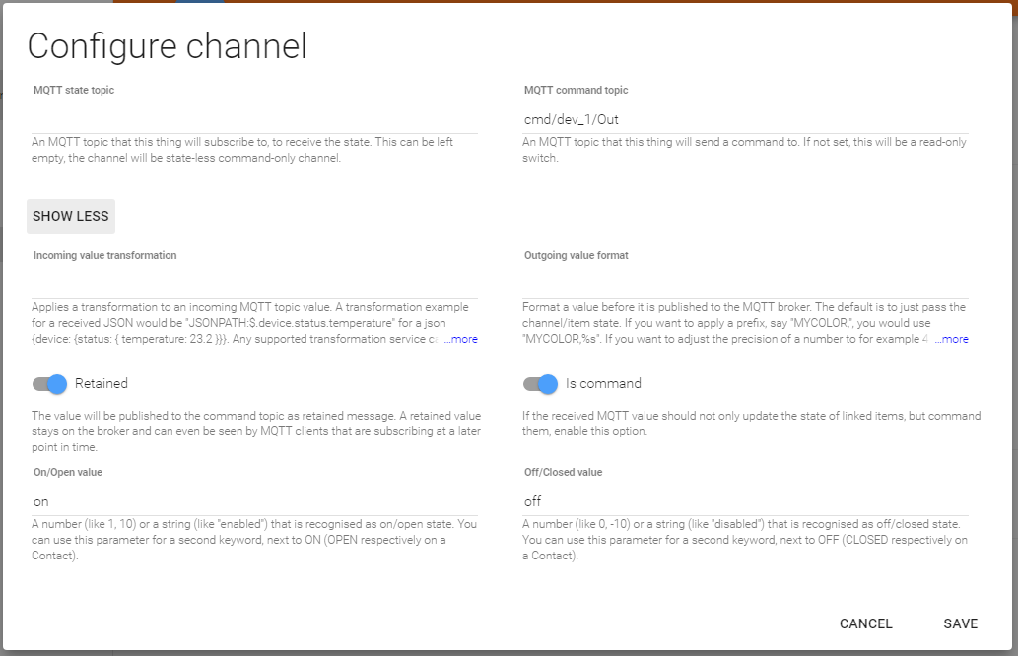Save the channel configuration
1018x656 pixels.
tap(960, 623)
